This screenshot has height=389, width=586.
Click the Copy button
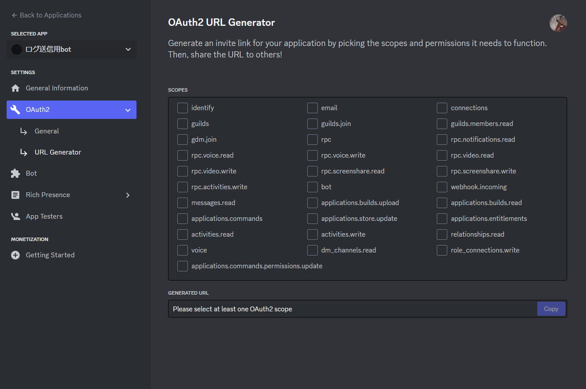click(x=551, y=308)
